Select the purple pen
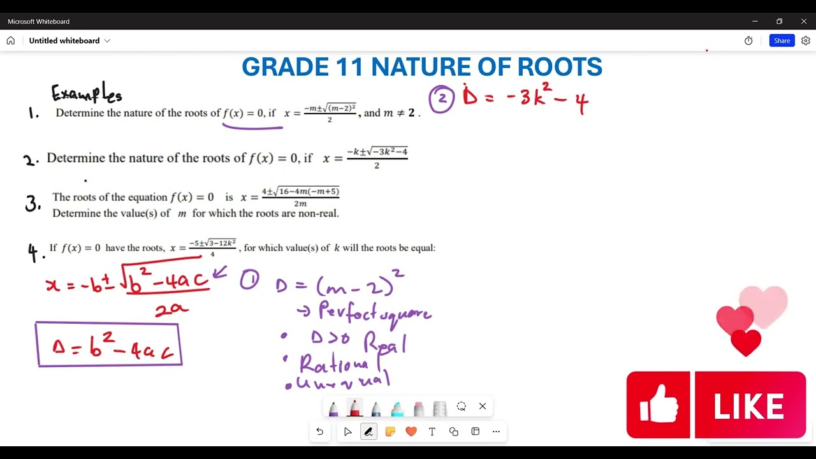Image resolution: width=816 pixels, height=459 pixels. coord(333,408)
